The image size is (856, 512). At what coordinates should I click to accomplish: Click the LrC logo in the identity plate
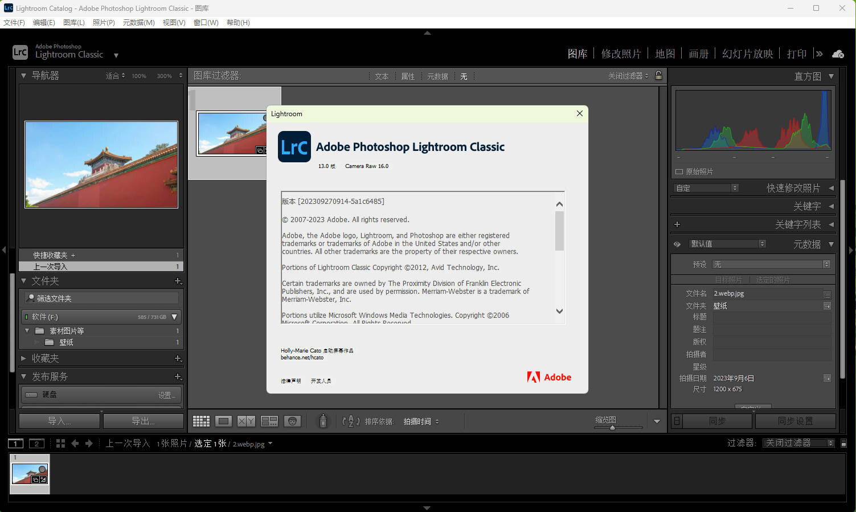pyautogui.click(x=20, y=52)
